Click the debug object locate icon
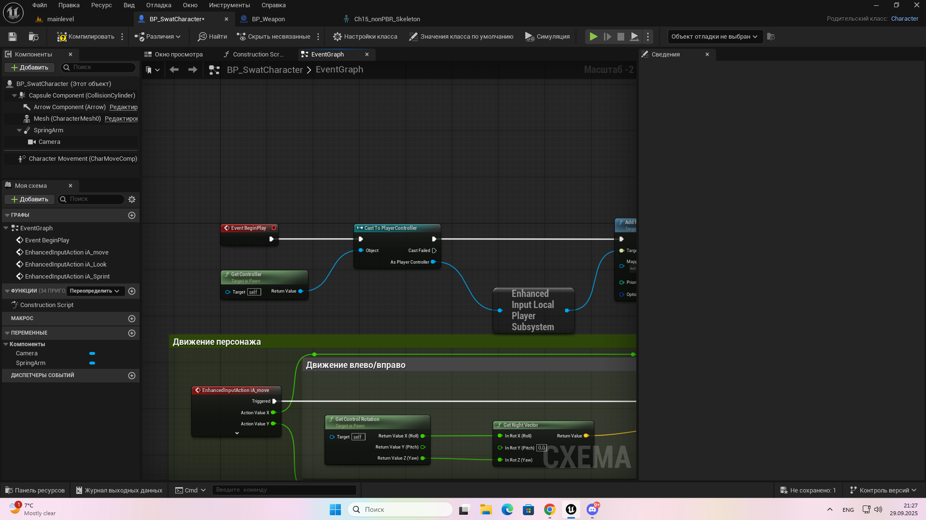 coord(771,37)
